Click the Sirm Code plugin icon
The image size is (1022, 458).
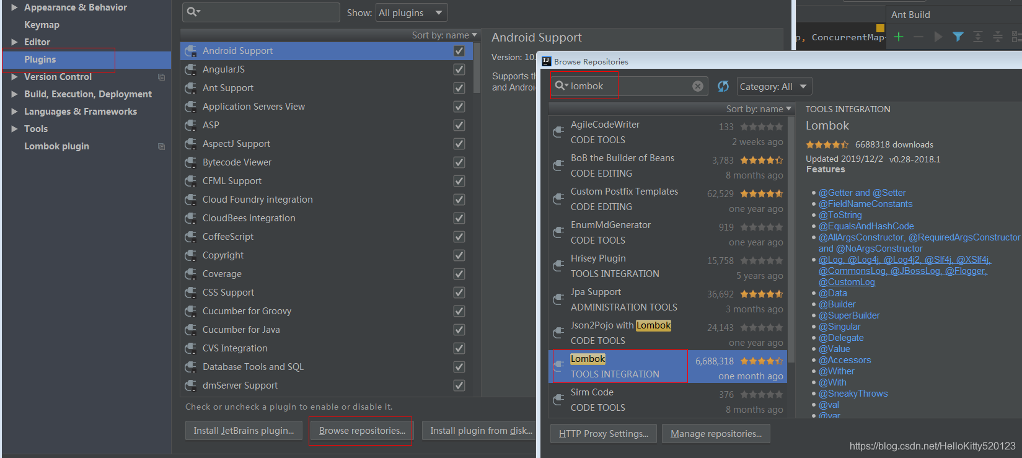(558, 400)
